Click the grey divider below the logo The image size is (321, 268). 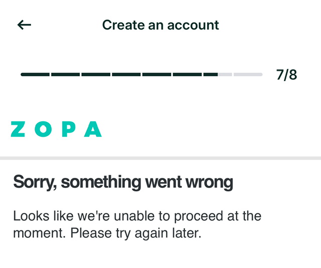(160, 158)
